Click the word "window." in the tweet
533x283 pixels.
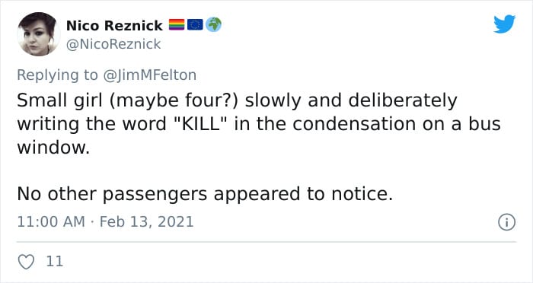pyautogui.click(x=53, y=148)
